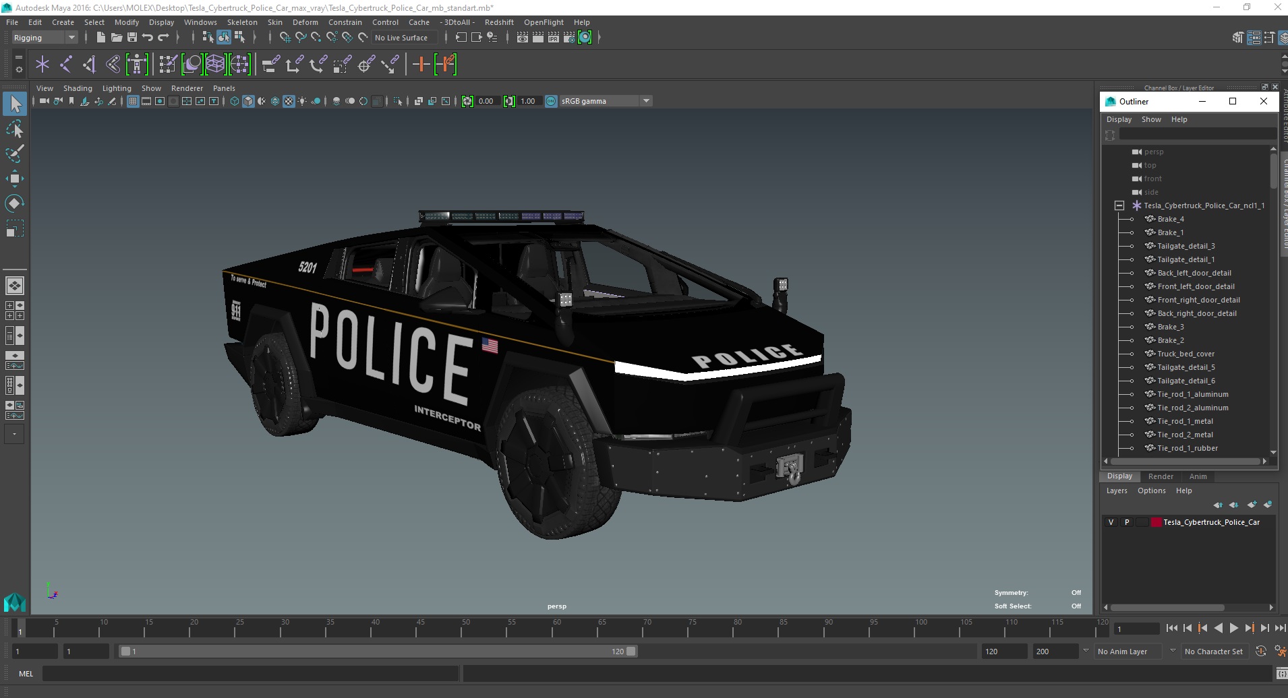Click the single pane layout icon
Image resolution: width=1288 pixels, height=698 pixels.
(15, 286)
